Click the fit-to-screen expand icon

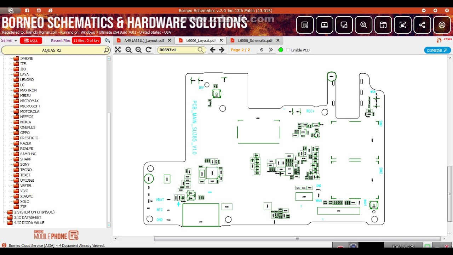(x=118, y=50)
